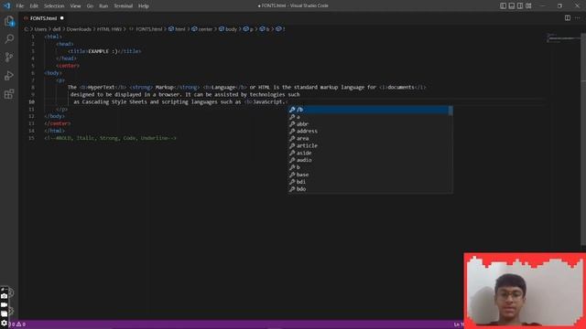Open the Source Control view
This screenshot has width=586, height=329.
pyautogui.click(x=9, y=57)
